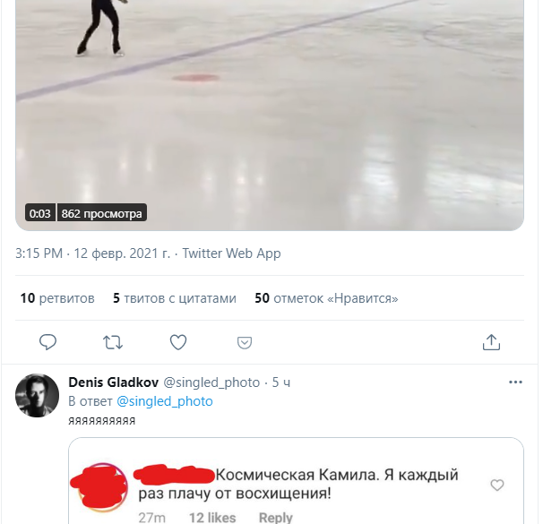
Task: Click the Pocket save icon
Action: pos(244,342)
